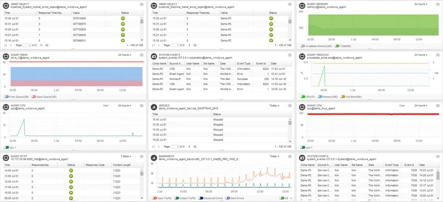Click the Service widget bar-chart icon

(x=154, y=107)
